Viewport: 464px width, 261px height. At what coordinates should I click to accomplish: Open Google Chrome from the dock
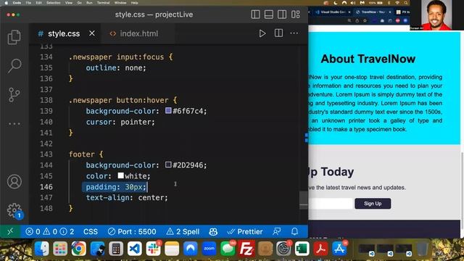coord(78,249)
